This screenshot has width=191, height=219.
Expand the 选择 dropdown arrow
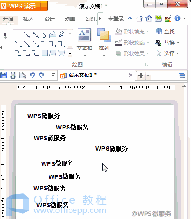(x=178, y=54)
